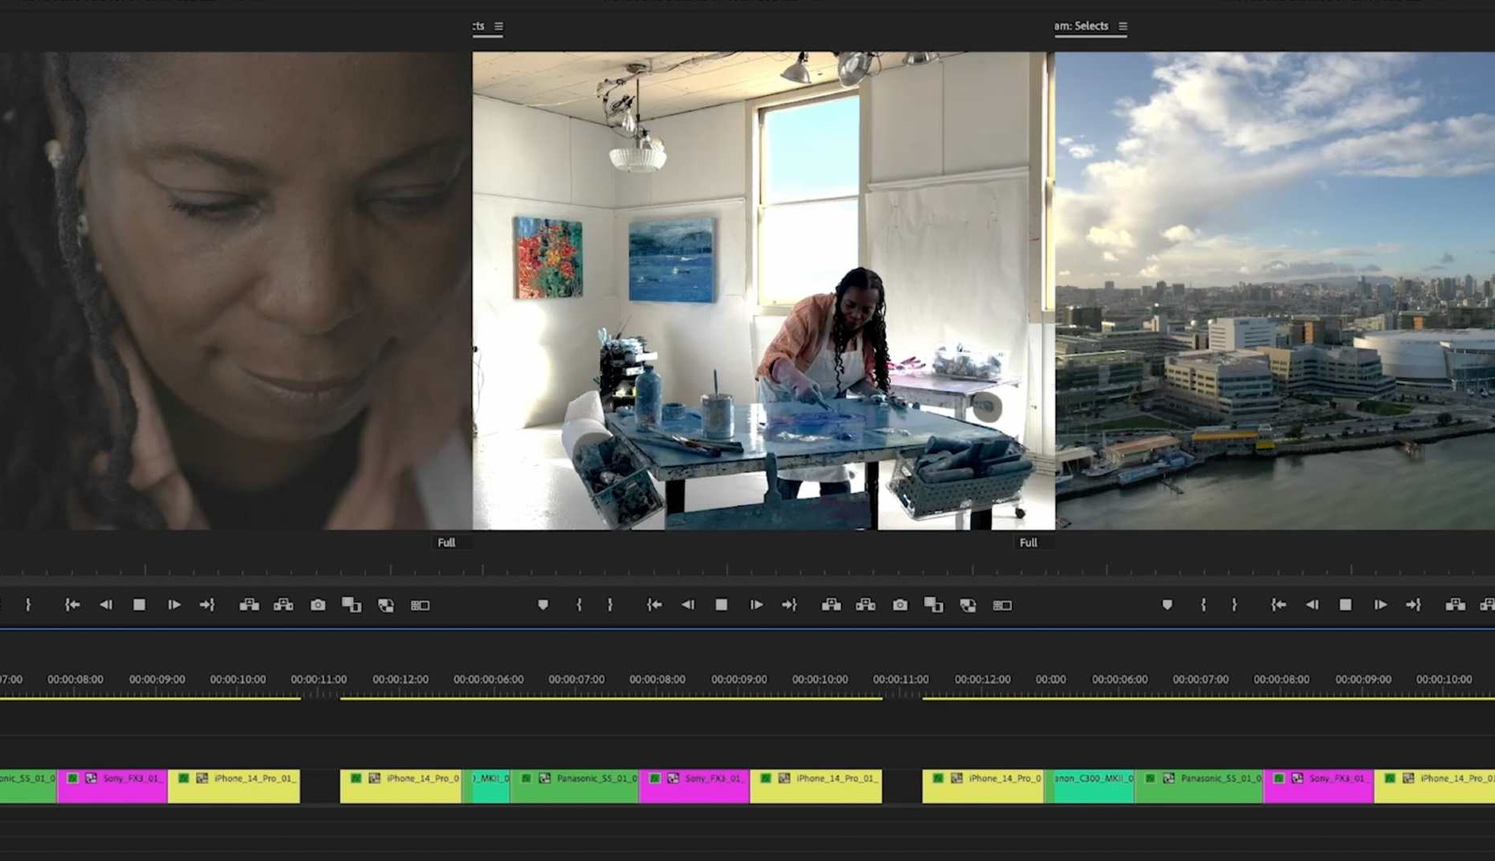
Task: Add a marker in the middle monitor
Action: click(x=543, y=605)
